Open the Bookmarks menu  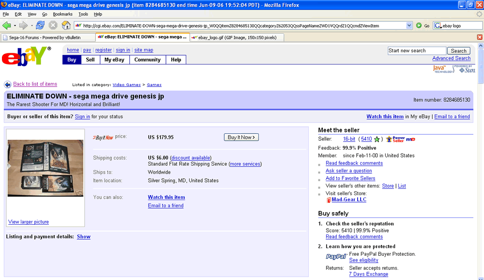coord(62,14)
